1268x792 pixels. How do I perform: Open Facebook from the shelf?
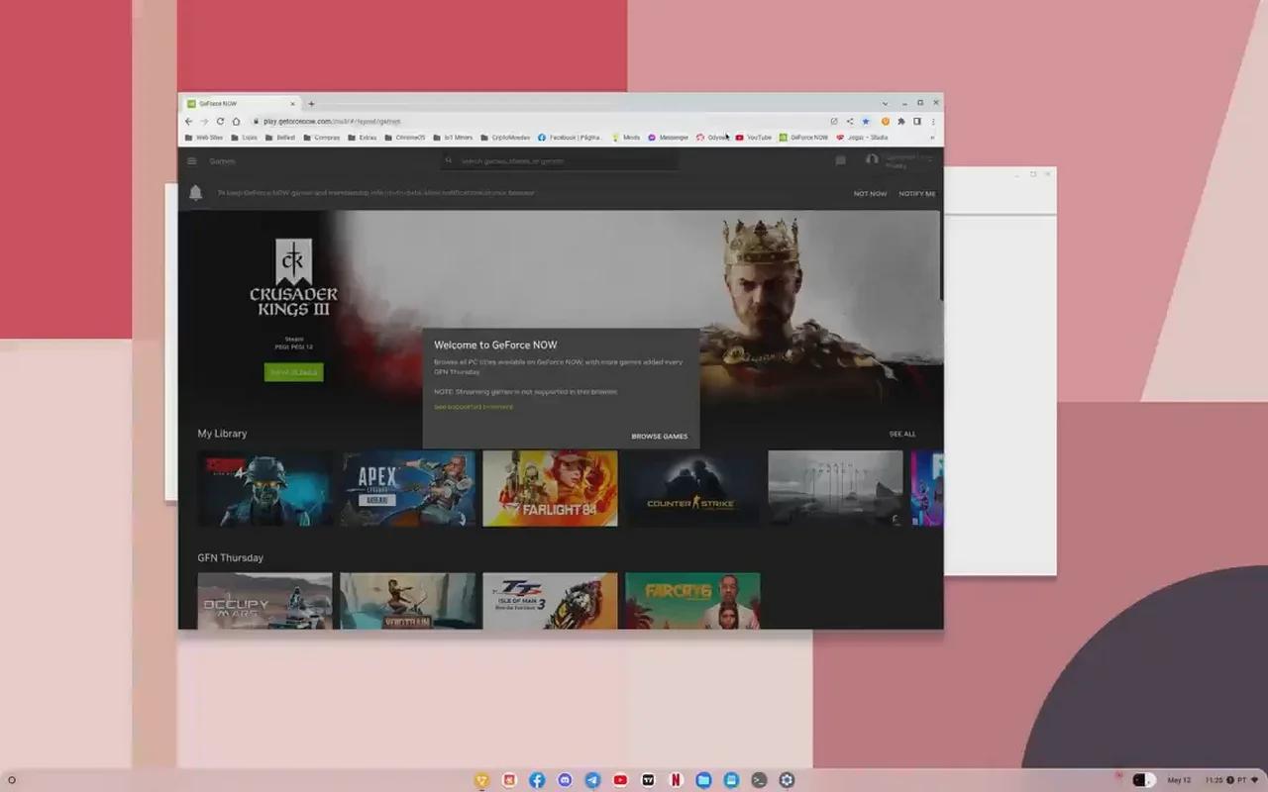click(537, 780)
